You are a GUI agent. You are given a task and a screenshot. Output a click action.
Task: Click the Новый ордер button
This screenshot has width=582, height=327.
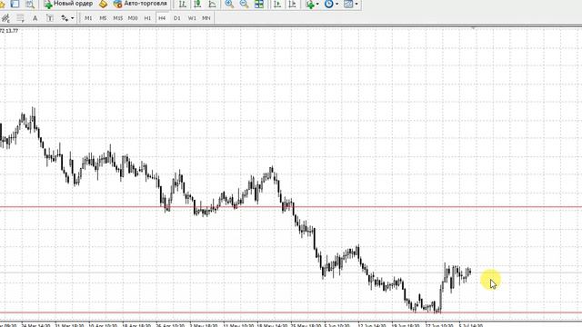68,4
